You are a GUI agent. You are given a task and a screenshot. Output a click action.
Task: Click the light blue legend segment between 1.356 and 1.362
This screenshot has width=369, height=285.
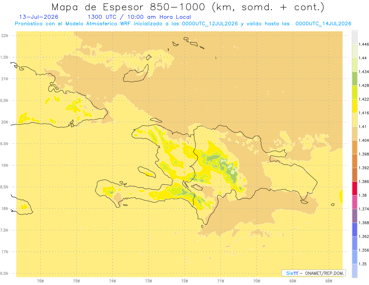(355, 243)
